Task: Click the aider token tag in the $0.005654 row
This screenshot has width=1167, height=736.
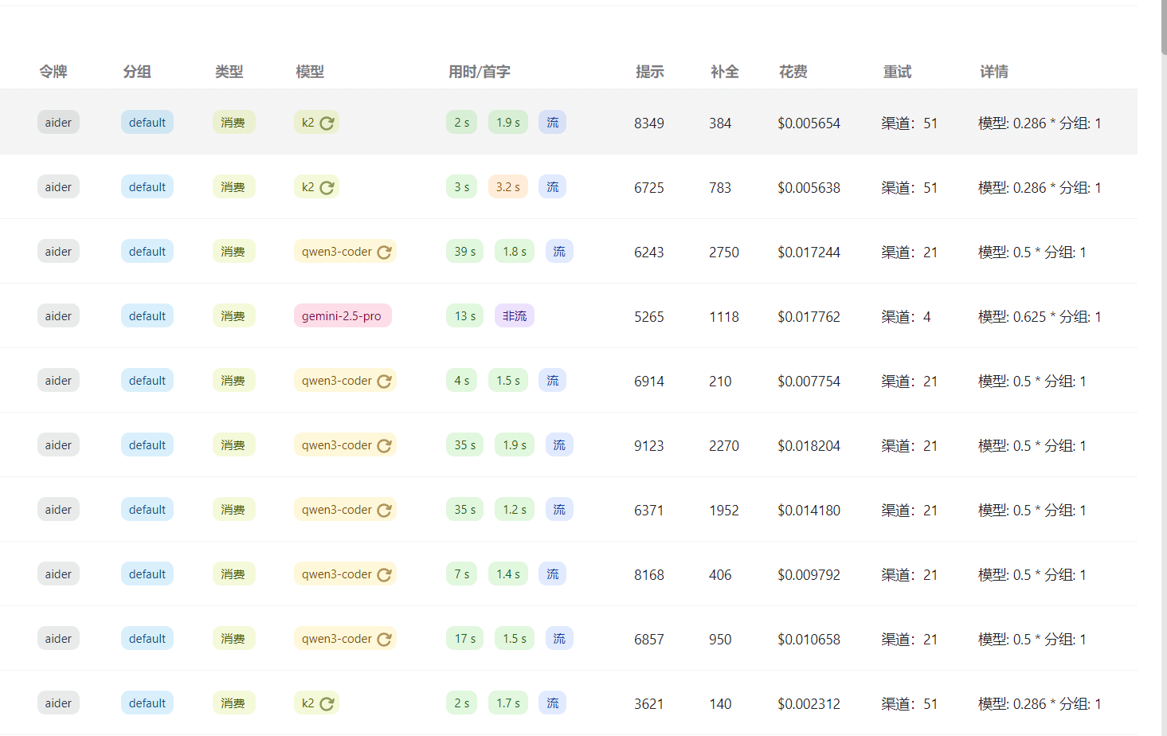Action: tap(58, 123)
